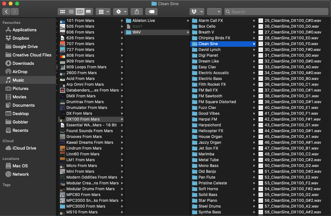Open Recents in the sidebar
Screen dimensions: 331x216
[28, 131]
